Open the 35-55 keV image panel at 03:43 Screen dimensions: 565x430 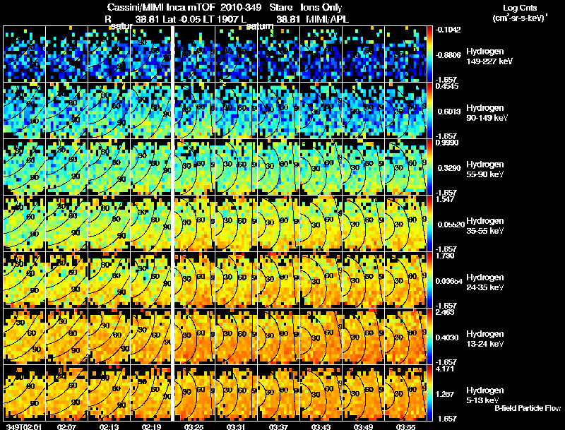tap(321, 224)
